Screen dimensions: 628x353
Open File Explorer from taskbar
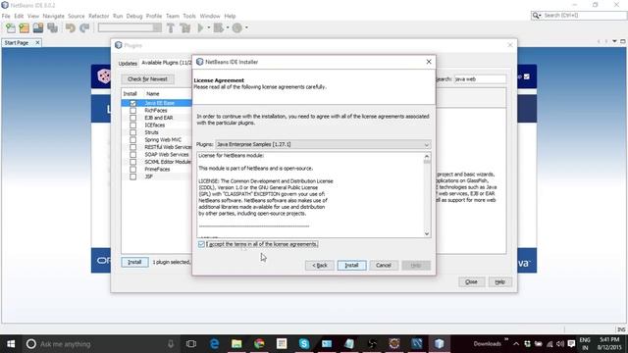236,344
